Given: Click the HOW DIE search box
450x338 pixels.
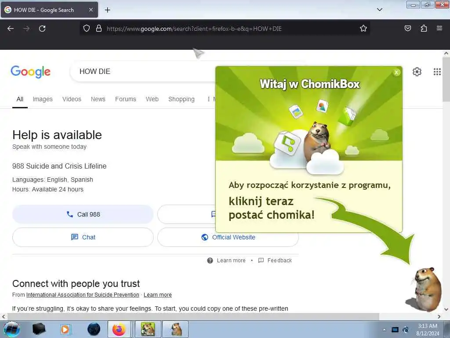Looking at the screenshot, I should [143, 72].
